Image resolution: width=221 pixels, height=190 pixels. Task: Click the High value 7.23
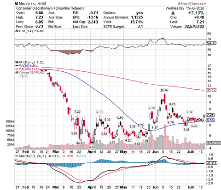(x=39, y=17)
